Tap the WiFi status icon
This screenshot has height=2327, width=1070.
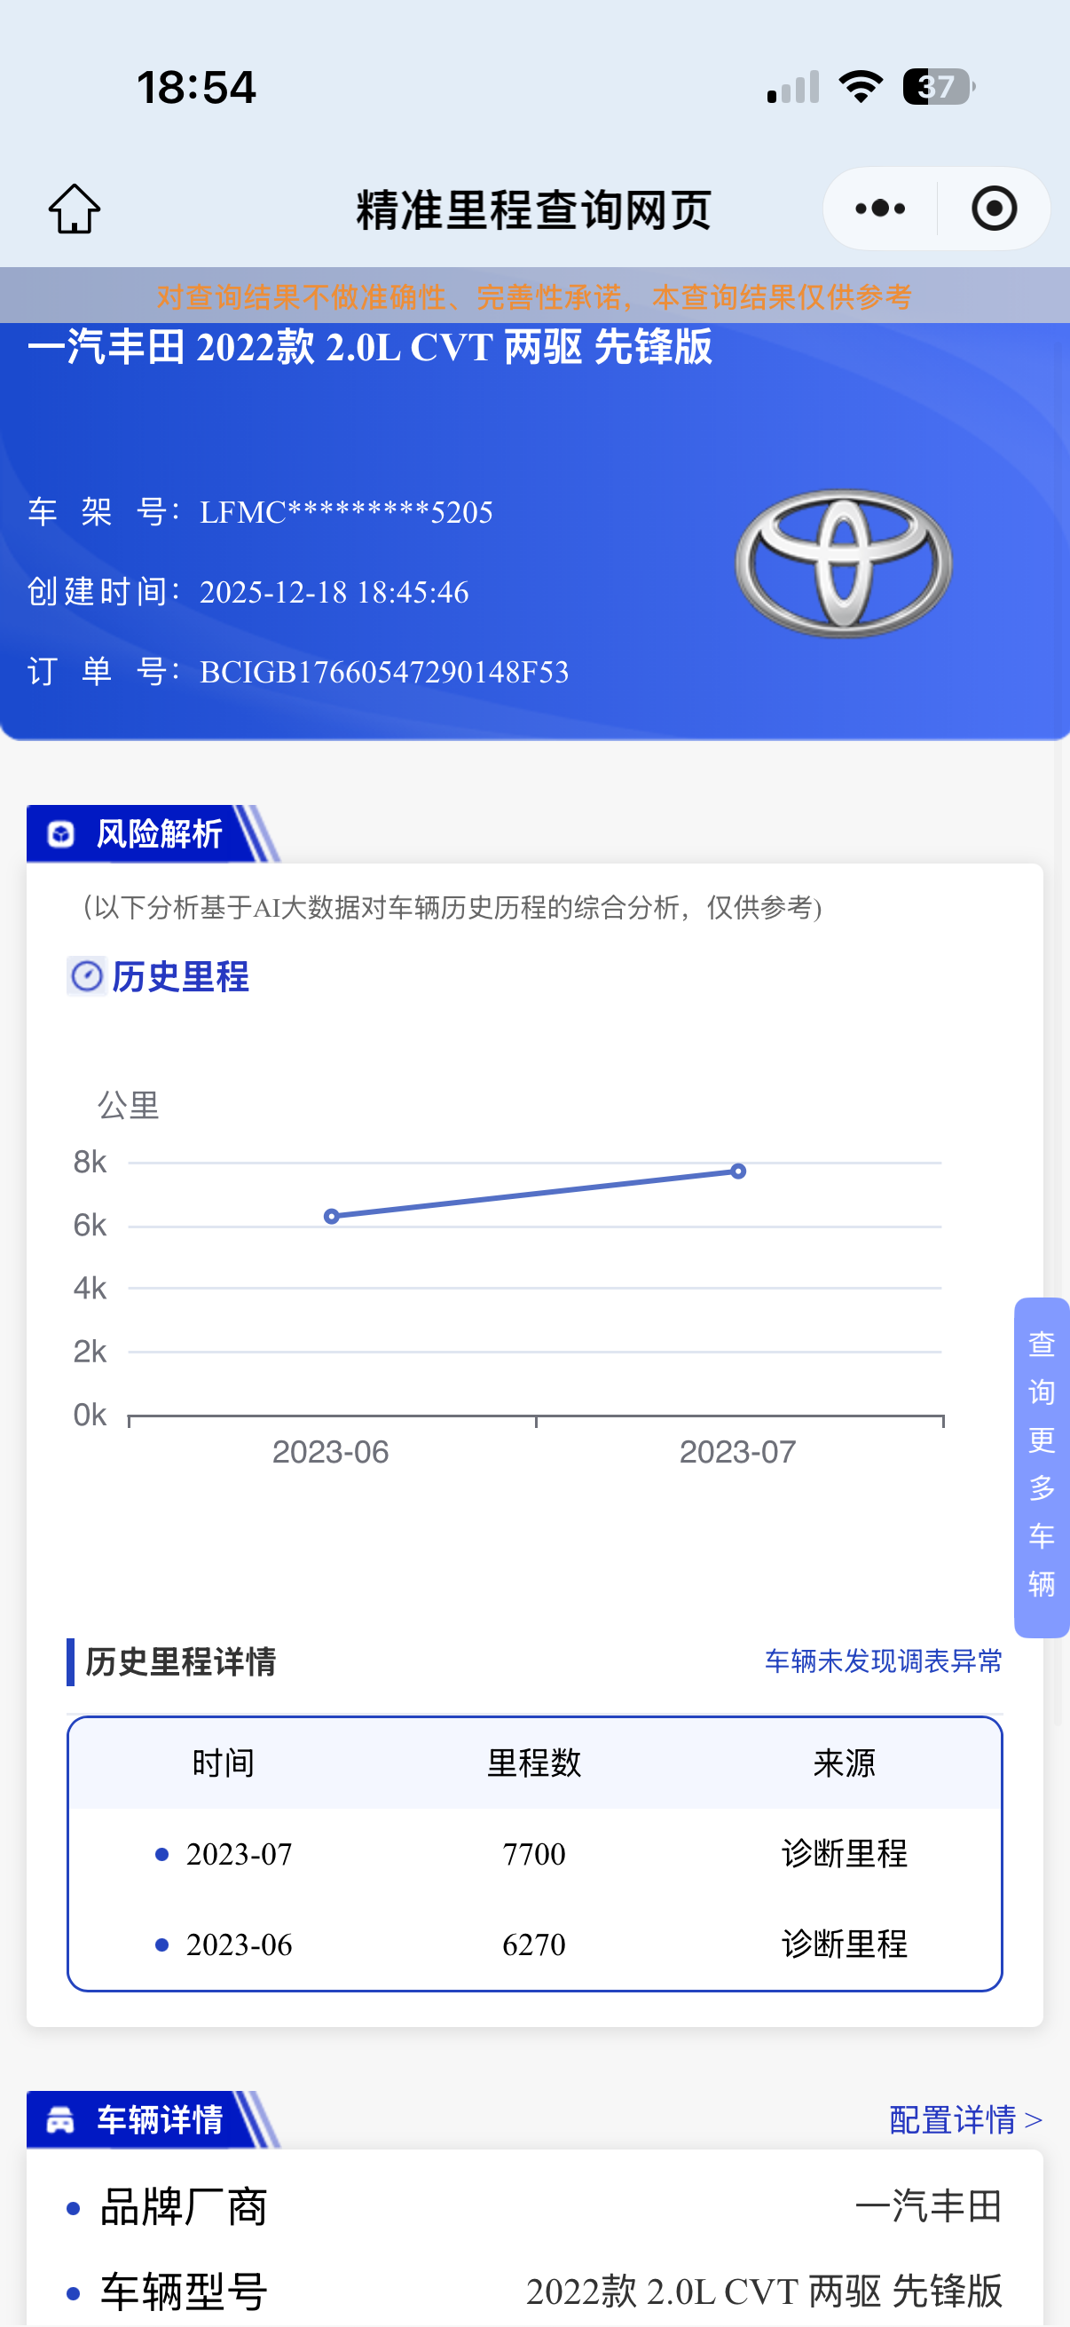[861, 87]
